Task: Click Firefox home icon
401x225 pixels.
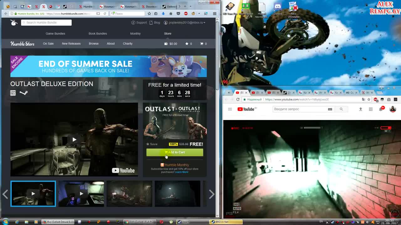Action: tap(171, 13)
